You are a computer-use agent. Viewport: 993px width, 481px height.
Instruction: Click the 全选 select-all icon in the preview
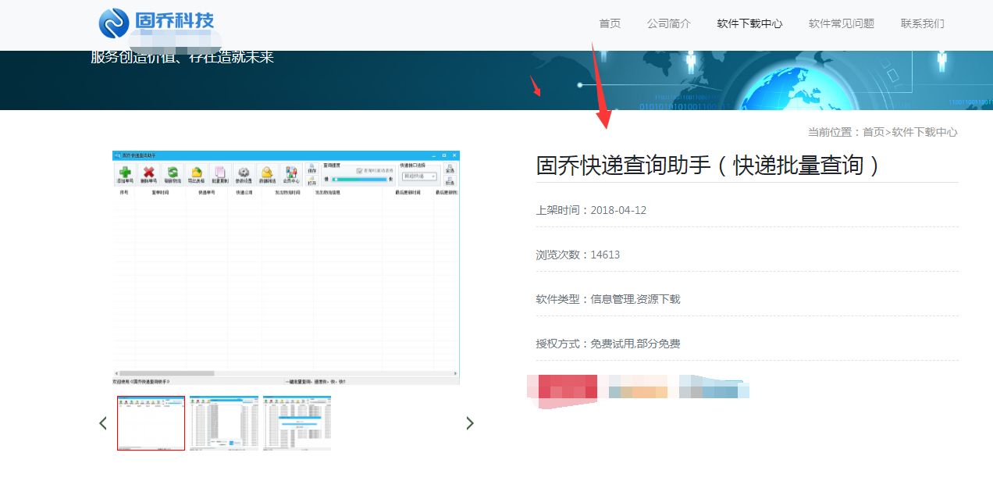[450, 169]
